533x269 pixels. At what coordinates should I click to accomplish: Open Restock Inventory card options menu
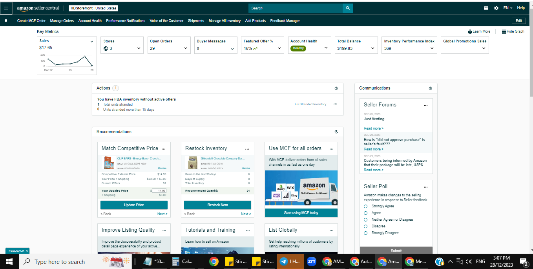[247, 149]
